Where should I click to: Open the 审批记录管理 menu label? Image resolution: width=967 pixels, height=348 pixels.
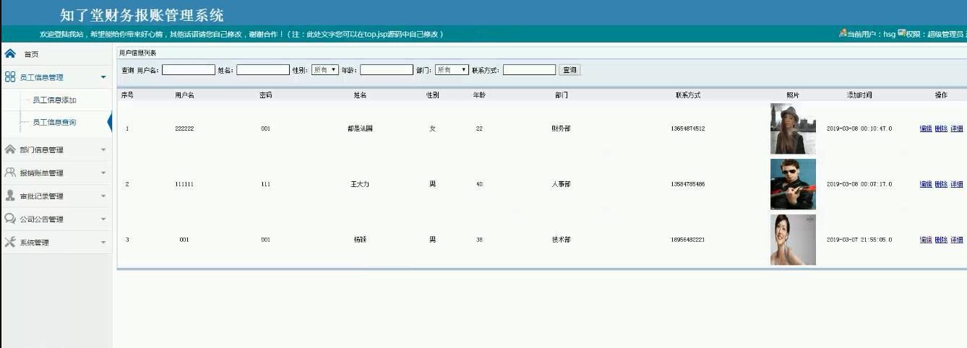41,196
